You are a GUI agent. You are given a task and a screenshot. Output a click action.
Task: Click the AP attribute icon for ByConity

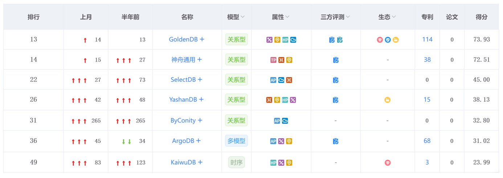click(277, 121)
